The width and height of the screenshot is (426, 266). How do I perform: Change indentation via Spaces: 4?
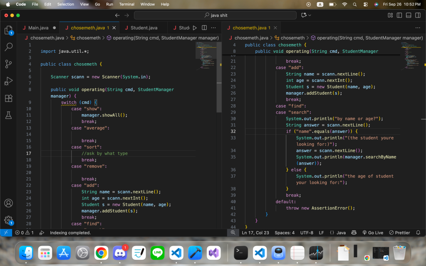(x=285, y=233)
